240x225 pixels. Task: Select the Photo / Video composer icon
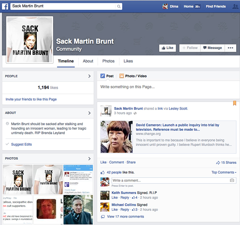coord(122,76)
